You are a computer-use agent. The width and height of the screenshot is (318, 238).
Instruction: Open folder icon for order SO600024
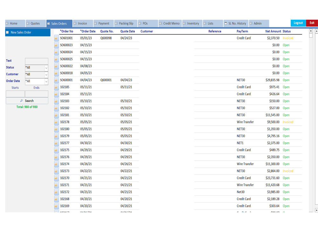[x=56, y=52]
